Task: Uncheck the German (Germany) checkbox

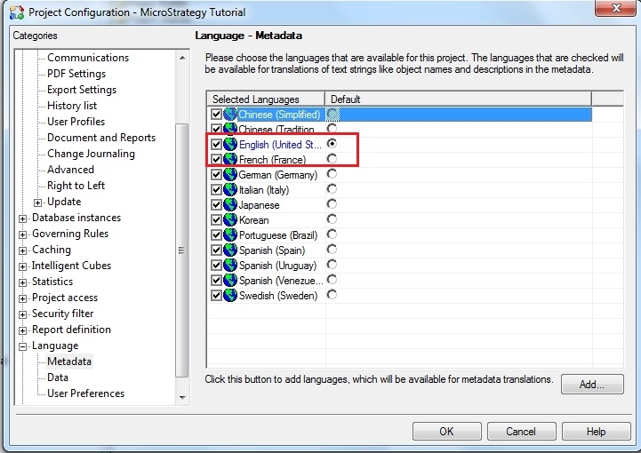Action: [216, 174]
